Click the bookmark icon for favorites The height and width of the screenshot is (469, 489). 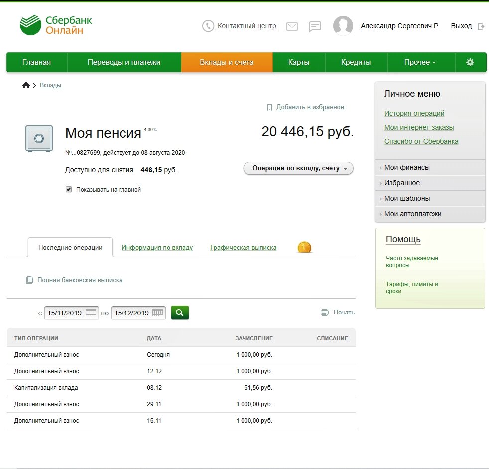270,107
